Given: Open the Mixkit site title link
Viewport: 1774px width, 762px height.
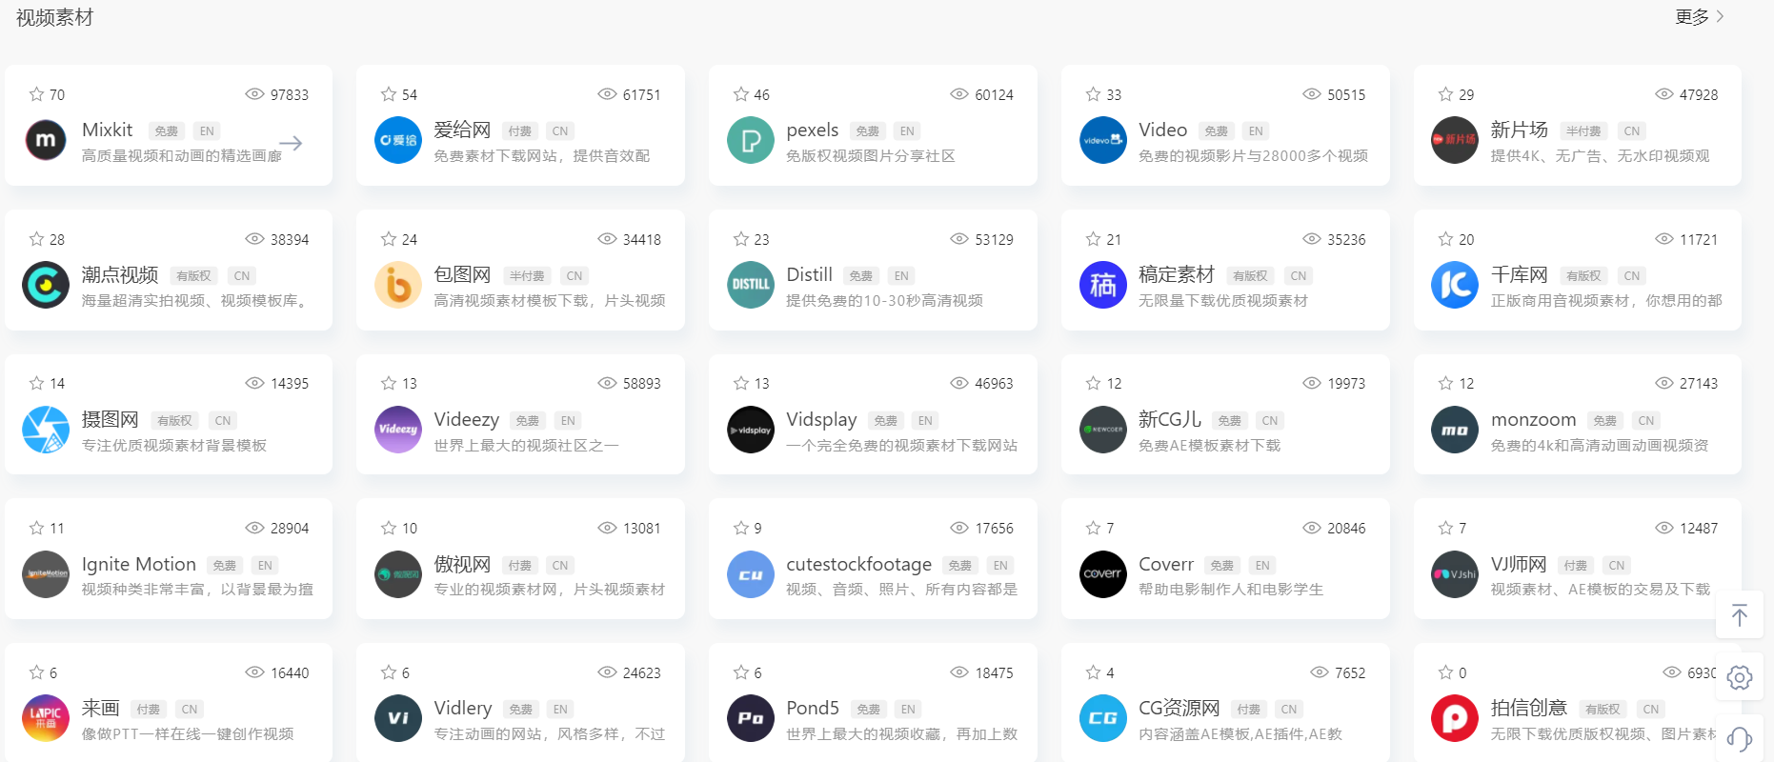Looking at the screenshot, I should 108,130.
